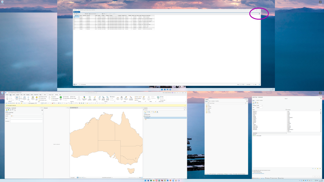Screen dimensions: 324x182
Task: Open the Transparency percentage dropdown
Action: 38,103
